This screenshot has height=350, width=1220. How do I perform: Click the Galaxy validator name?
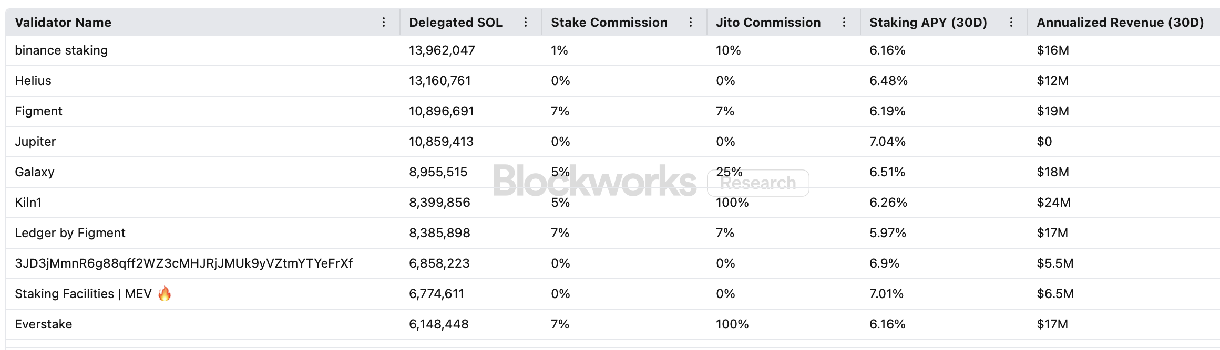35,172
